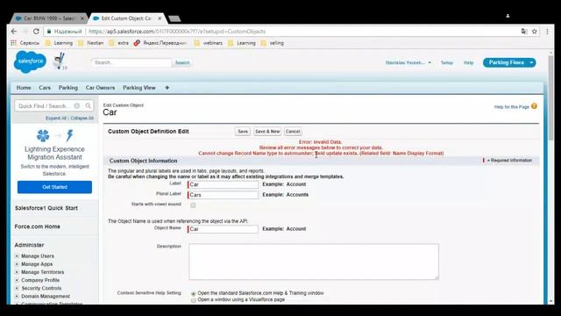
Task: Click the Label input field
Action: point(223,184)
